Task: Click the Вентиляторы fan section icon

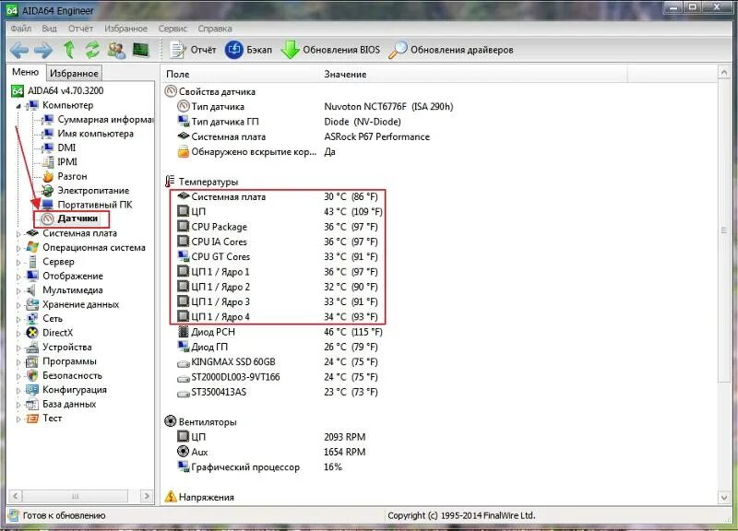Action: click(x=170, y=421)
